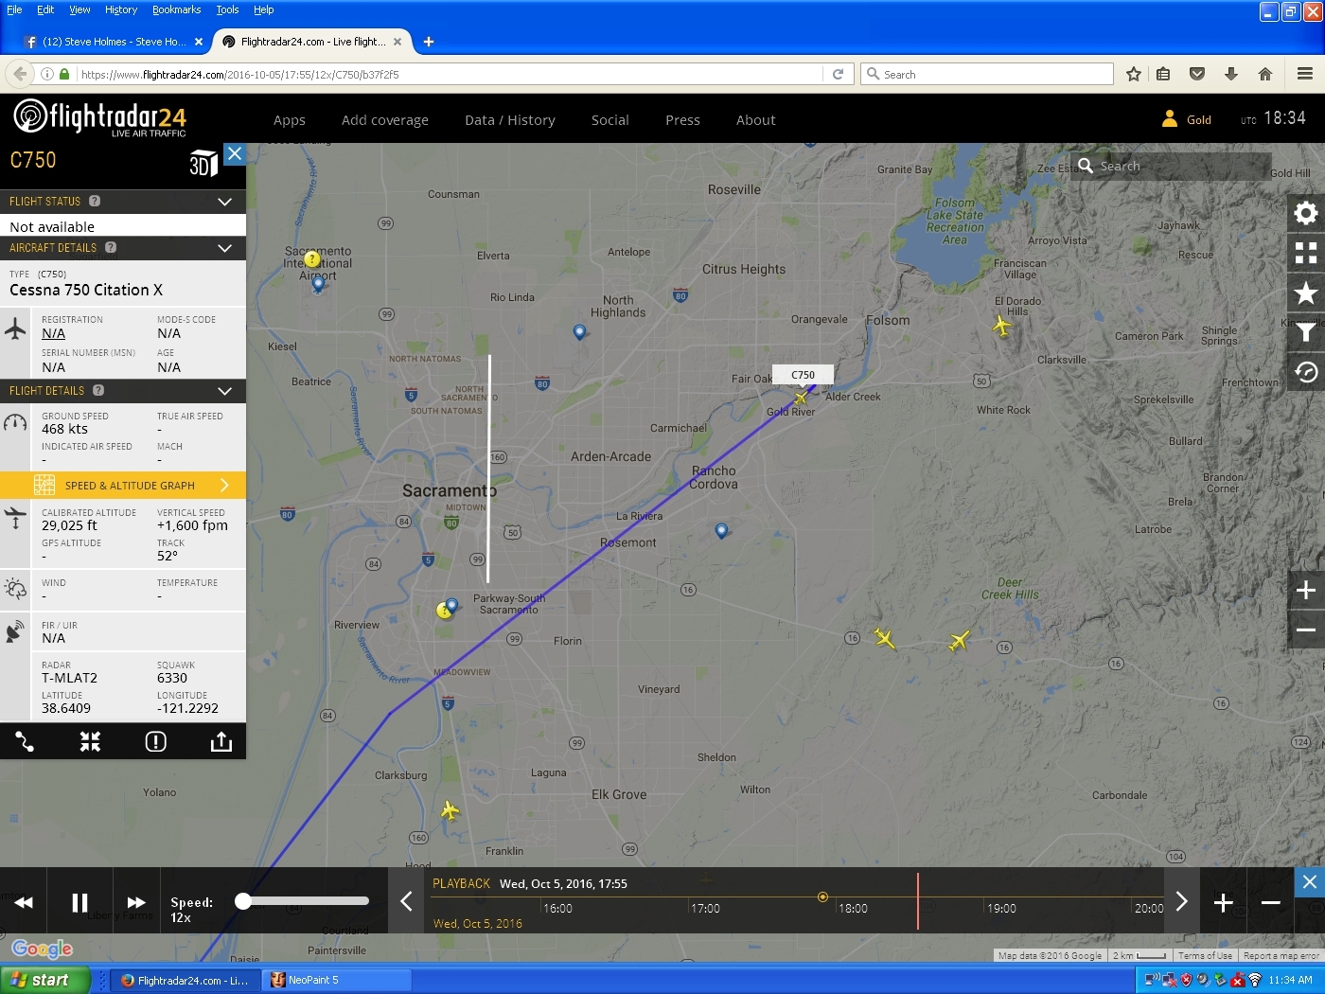Viewport: 1325px width, 994px height.
Task: Click the flight route icon in panel
Action: click(x=25, y=741)
